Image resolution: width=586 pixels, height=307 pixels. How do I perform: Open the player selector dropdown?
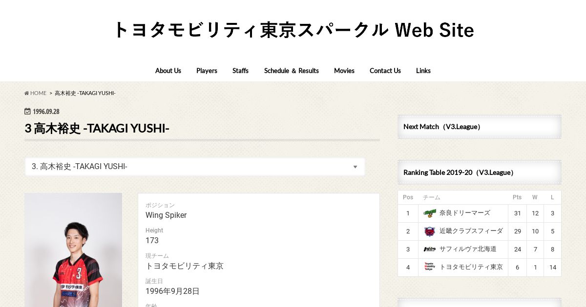195,167
